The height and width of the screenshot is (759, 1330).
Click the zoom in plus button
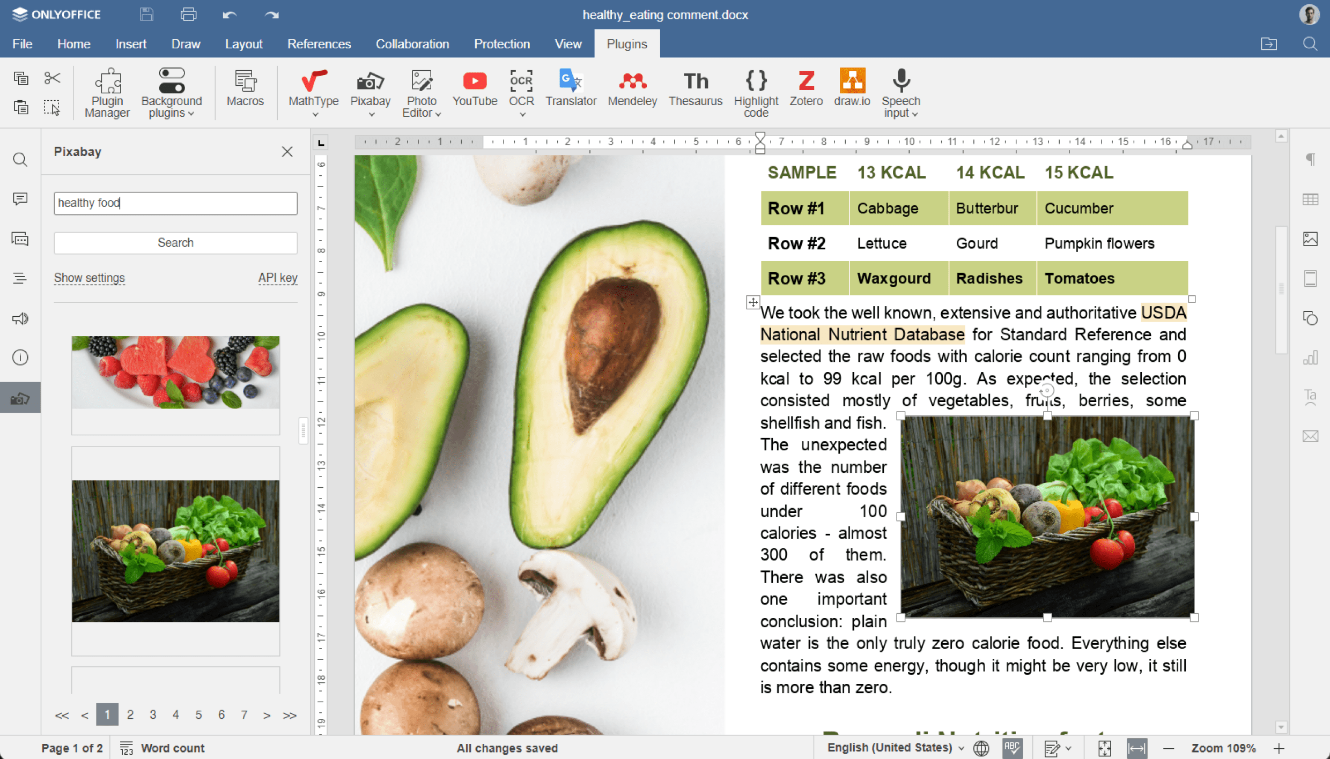(1279, 748)
